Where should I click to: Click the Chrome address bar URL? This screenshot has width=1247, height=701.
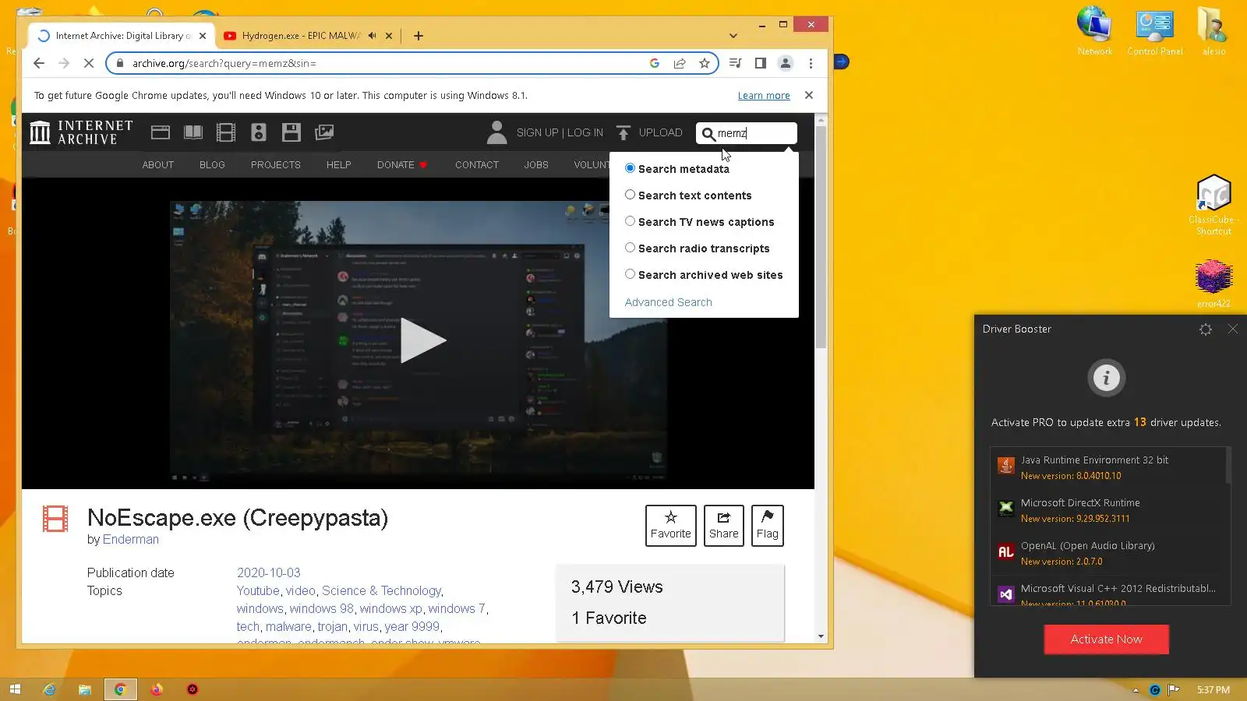tap(224, 63)
